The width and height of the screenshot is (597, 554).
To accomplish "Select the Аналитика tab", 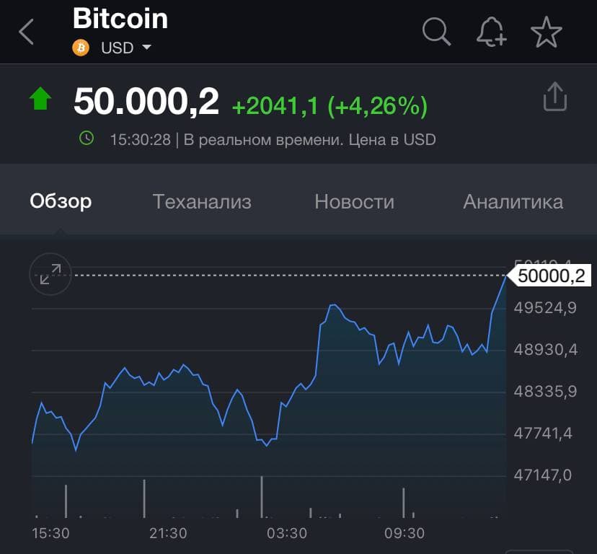I will tap(512, 201).
